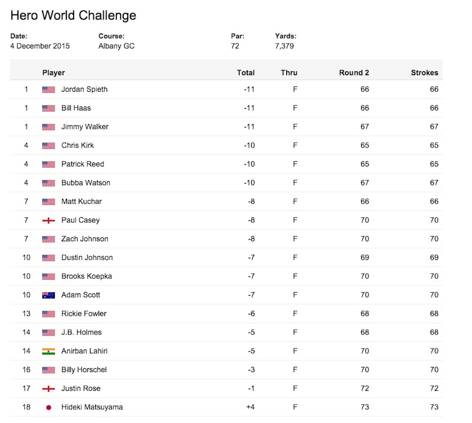This screenshot has width=472, height=423.
Task: Click the England flag next to Paul Casey
Action: pos(49,221)
